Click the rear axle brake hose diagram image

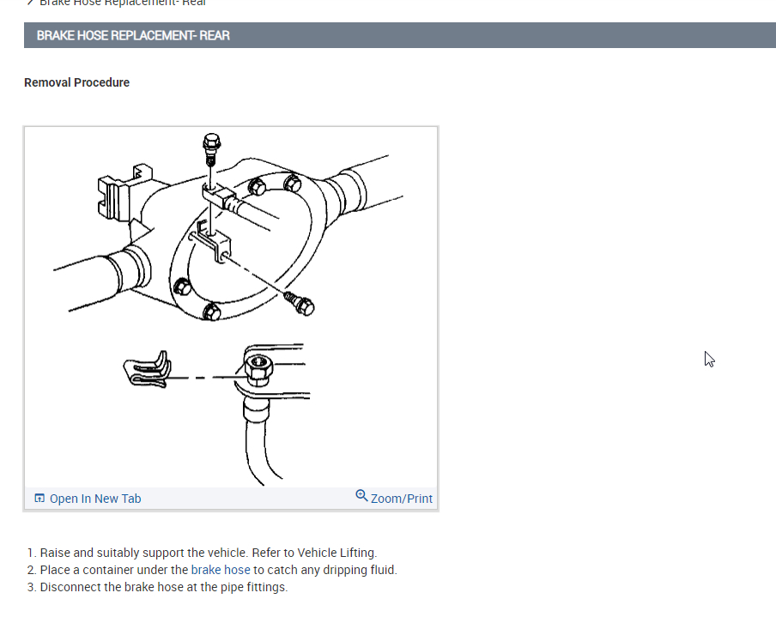[231, 308]
